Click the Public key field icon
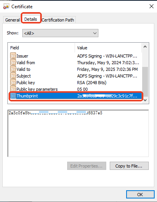This screenshot has width=157, height=202. (x=13, y=83)
